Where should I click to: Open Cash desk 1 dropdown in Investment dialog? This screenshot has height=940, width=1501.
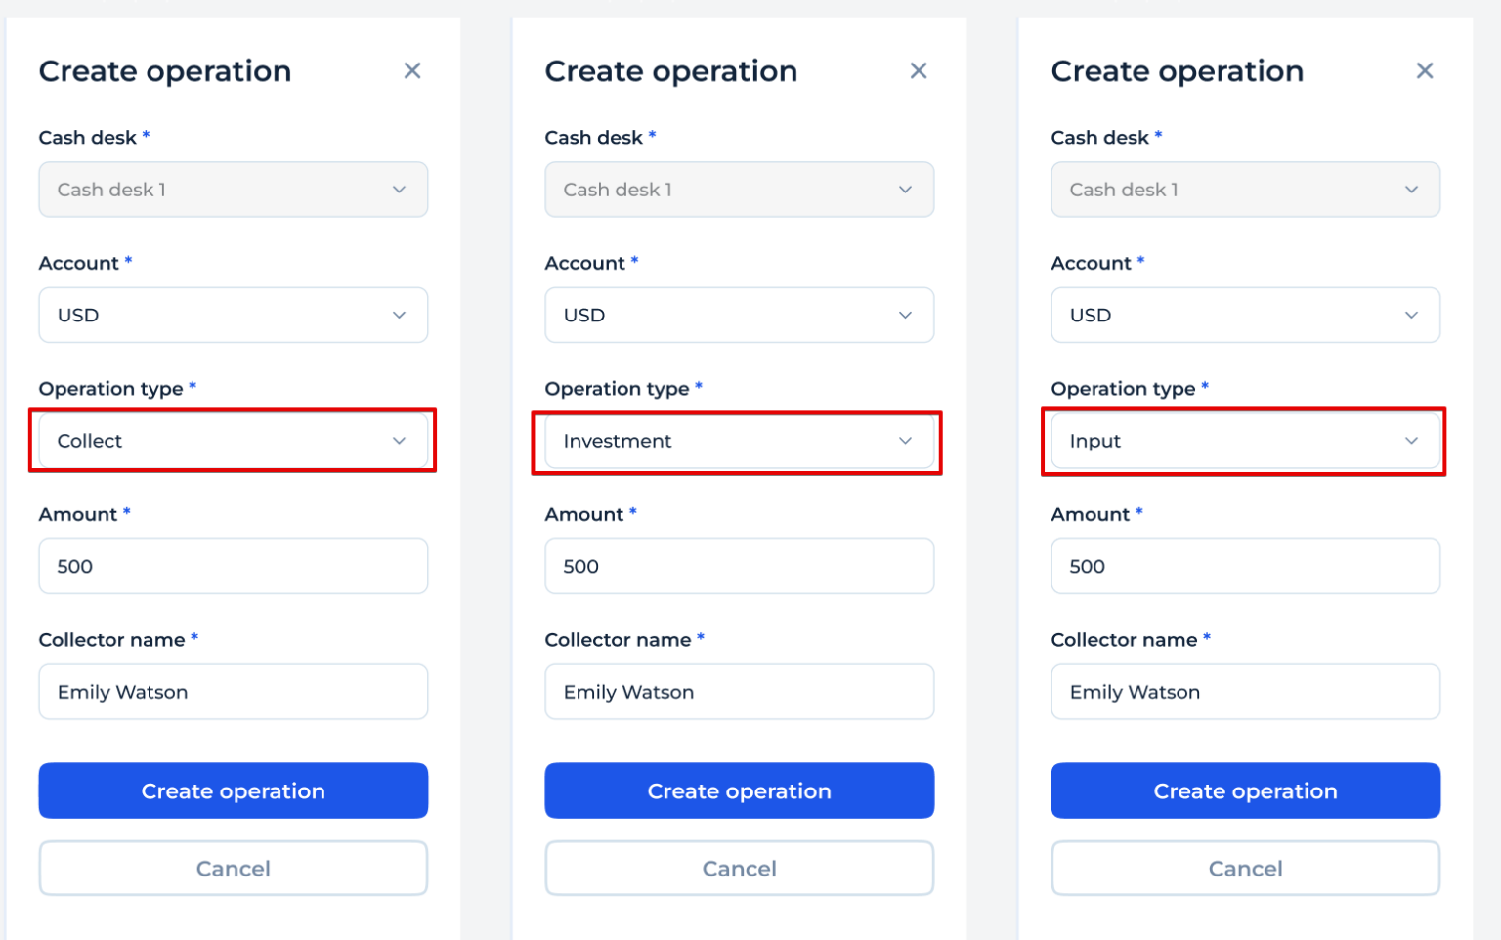(x=739, y=190)
